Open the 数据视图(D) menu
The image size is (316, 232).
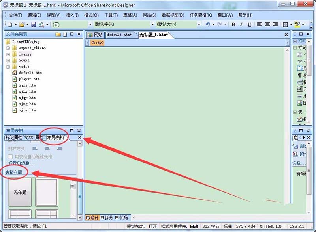(x=173, y=15)
